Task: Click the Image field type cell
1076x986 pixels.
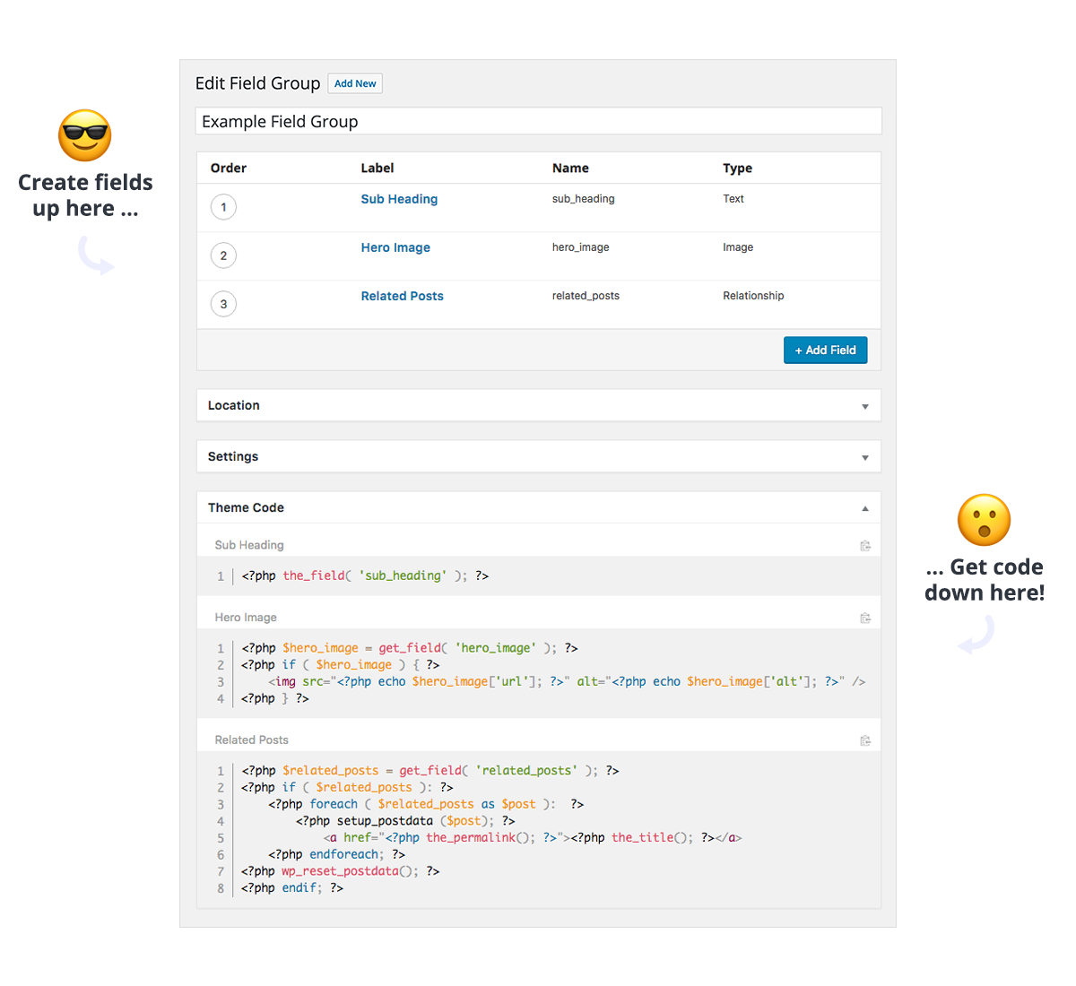Action: click(x=738, y=247)
